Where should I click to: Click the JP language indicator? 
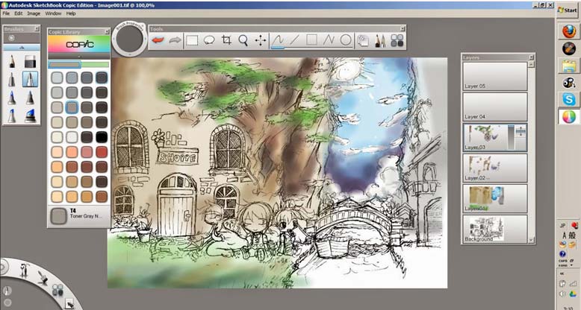click(x=563, y=225)
